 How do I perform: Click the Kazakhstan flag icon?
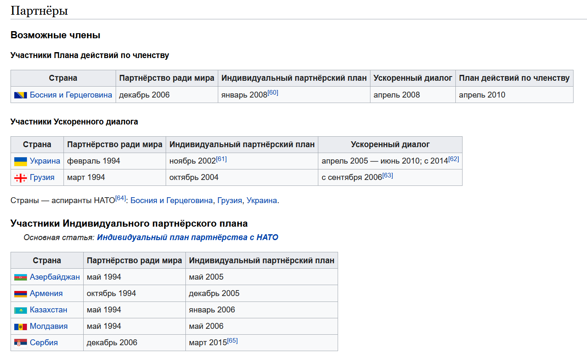[x=21, y=310]
